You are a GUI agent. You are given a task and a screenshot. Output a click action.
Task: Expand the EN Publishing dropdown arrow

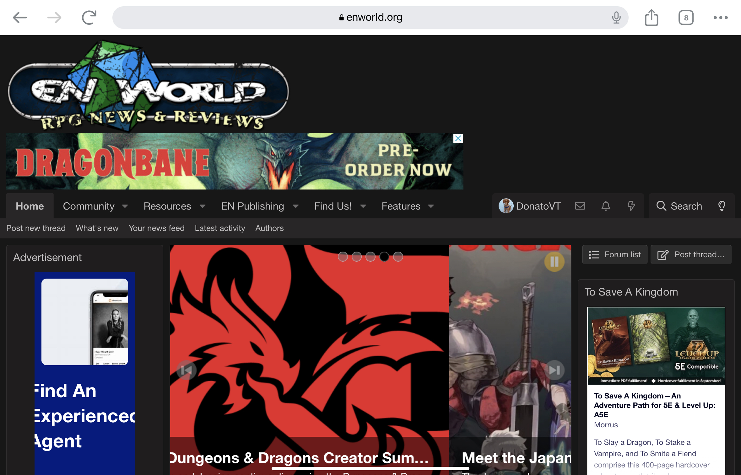(x=295, y=206)
